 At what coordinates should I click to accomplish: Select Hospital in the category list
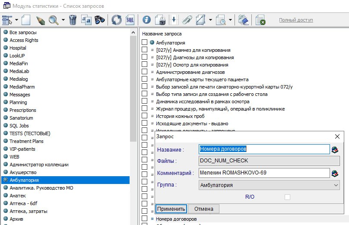[x=18, y=48]
